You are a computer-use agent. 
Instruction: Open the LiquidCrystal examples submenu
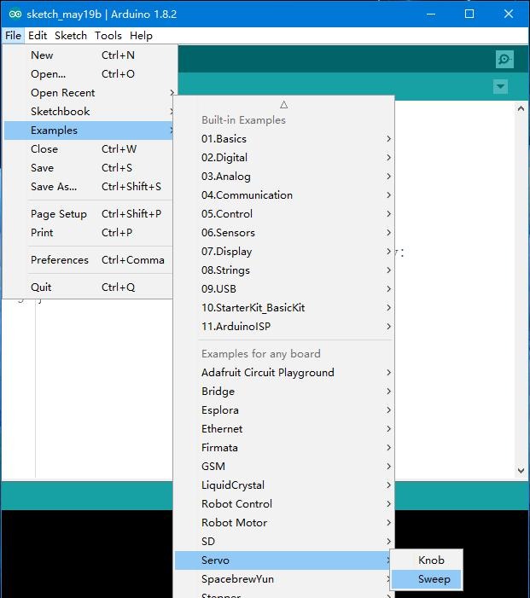[x=284, y=485]
